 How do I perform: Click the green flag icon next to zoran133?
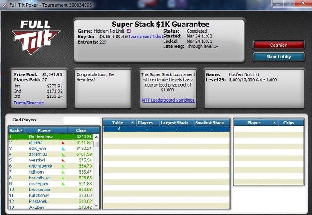point(63,154)
